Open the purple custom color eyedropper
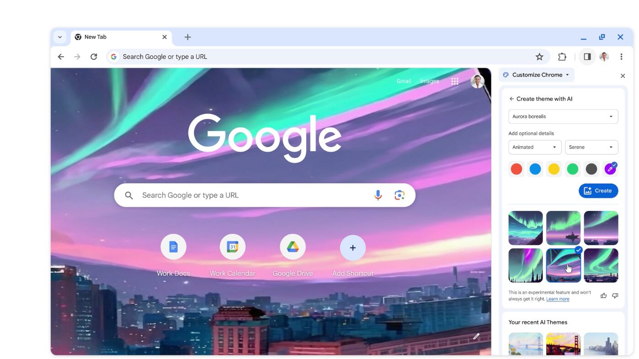 [610, 169]
